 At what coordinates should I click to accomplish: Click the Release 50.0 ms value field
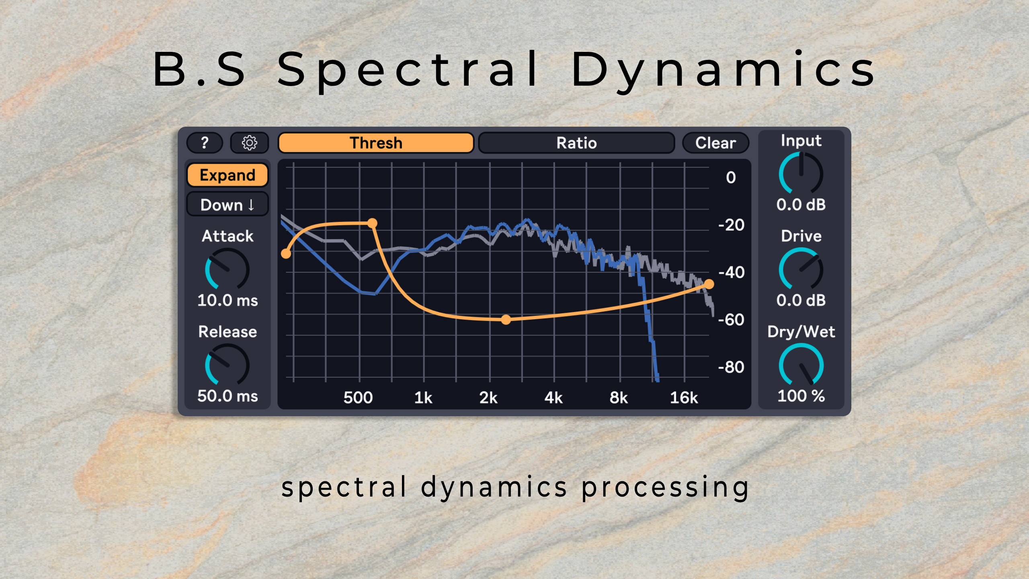click(228, 396)
